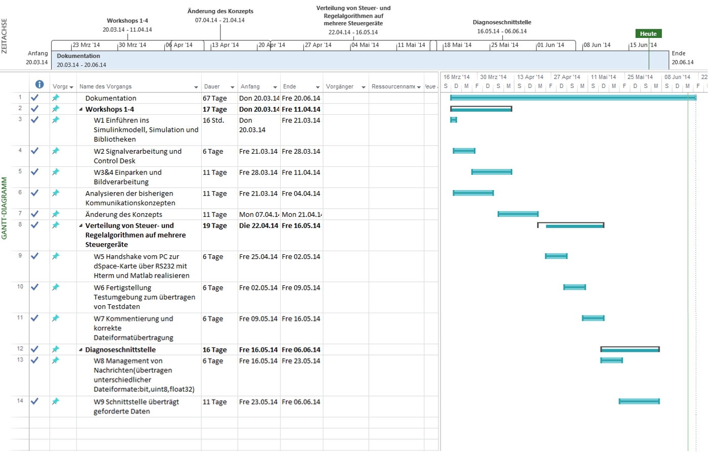Open the Name des Vorgangs column filter dropdown
708x455 pixels.
(196, 87)
